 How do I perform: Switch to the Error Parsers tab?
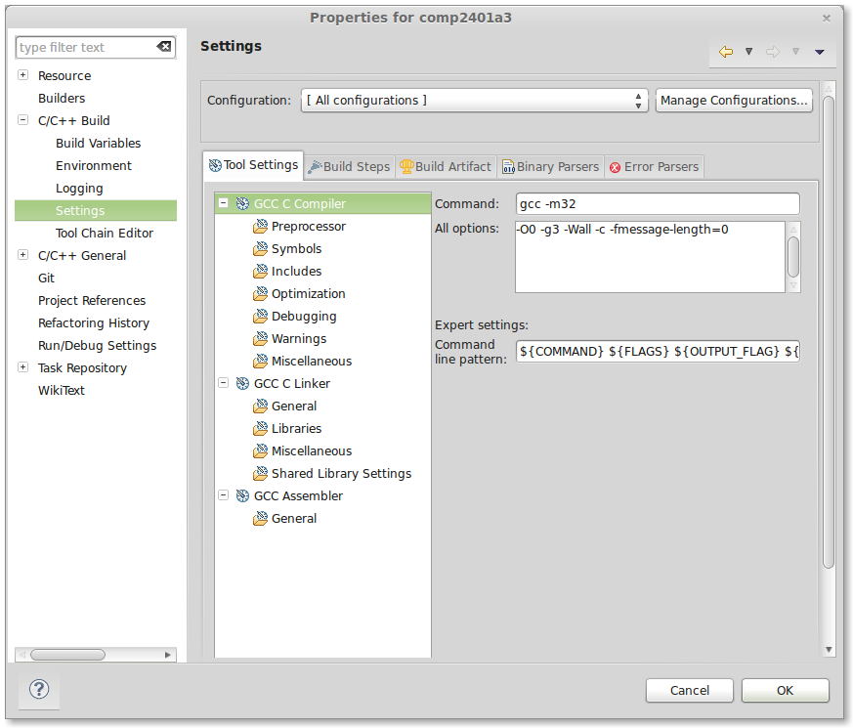654,167
